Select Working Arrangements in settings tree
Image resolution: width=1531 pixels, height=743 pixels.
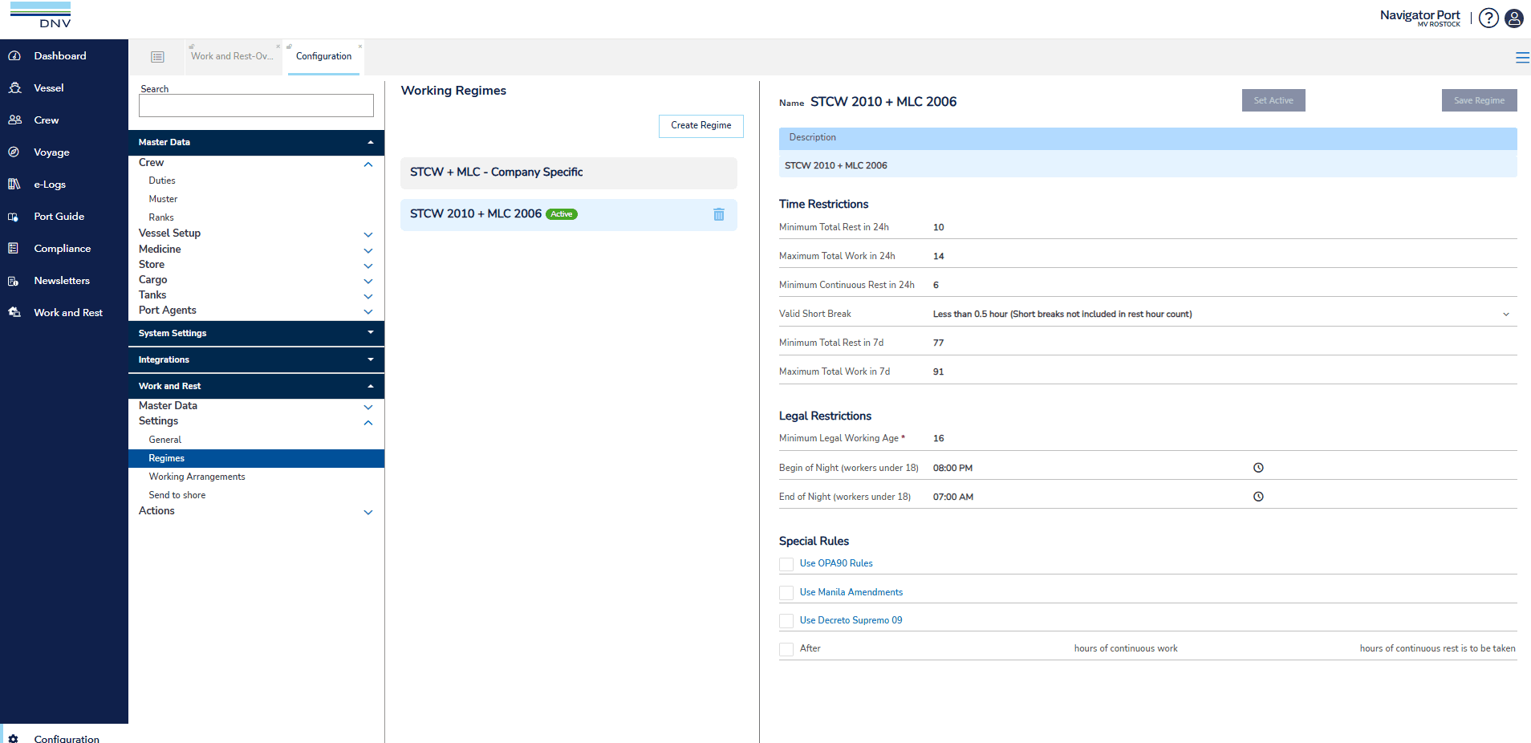tap(197, 477)
